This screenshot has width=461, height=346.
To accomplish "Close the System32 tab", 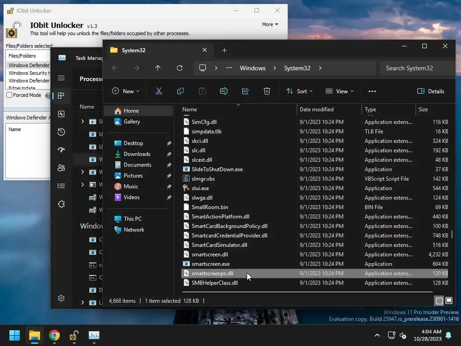I will 205,50.
